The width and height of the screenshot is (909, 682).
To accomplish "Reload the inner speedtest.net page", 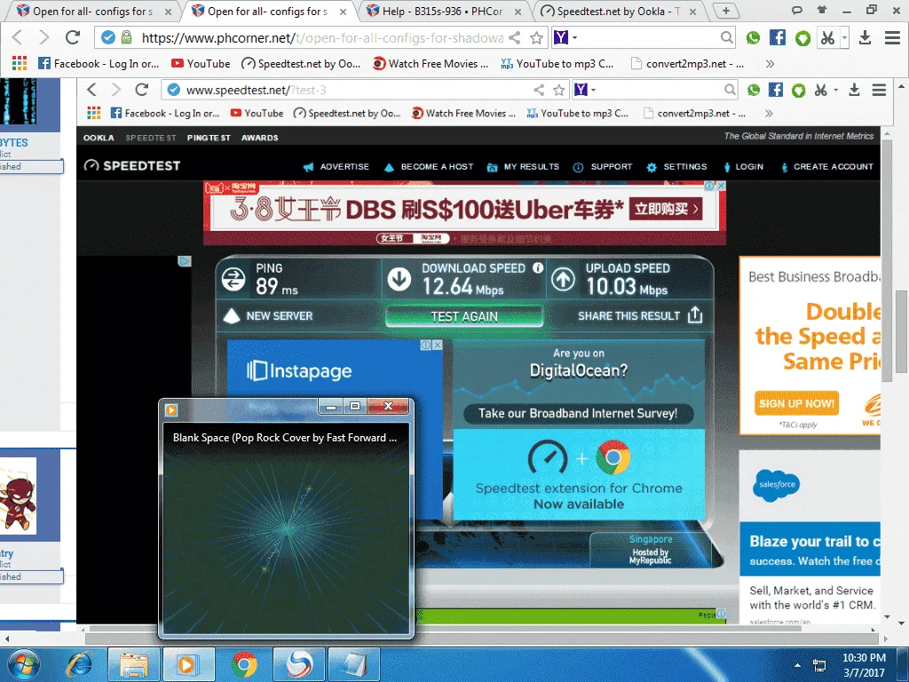I will [x=142, y=90].
